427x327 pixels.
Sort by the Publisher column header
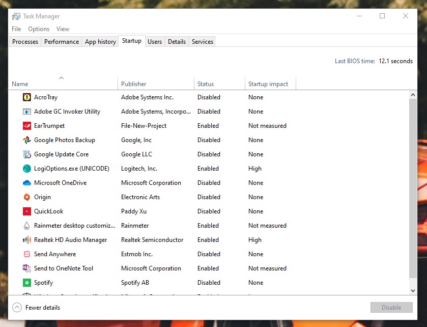(x=156, y=83)
